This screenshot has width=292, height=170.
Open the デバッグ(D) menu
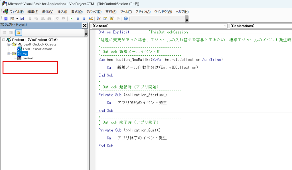[94, 12]
